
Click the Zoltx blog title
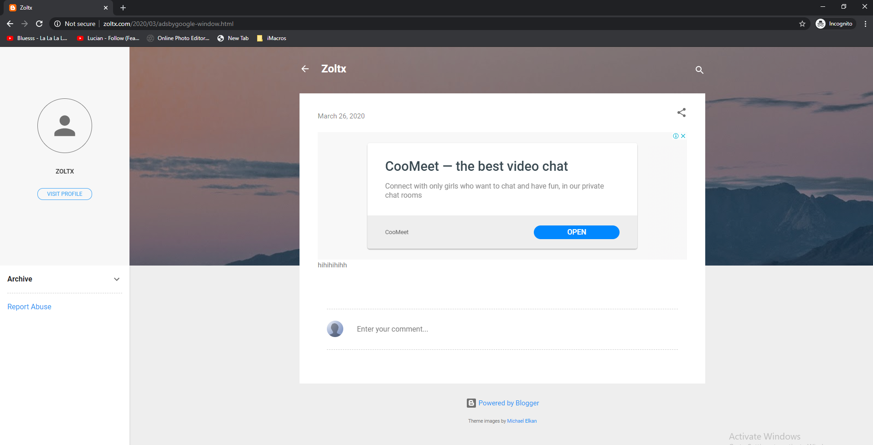pos(334,69)
